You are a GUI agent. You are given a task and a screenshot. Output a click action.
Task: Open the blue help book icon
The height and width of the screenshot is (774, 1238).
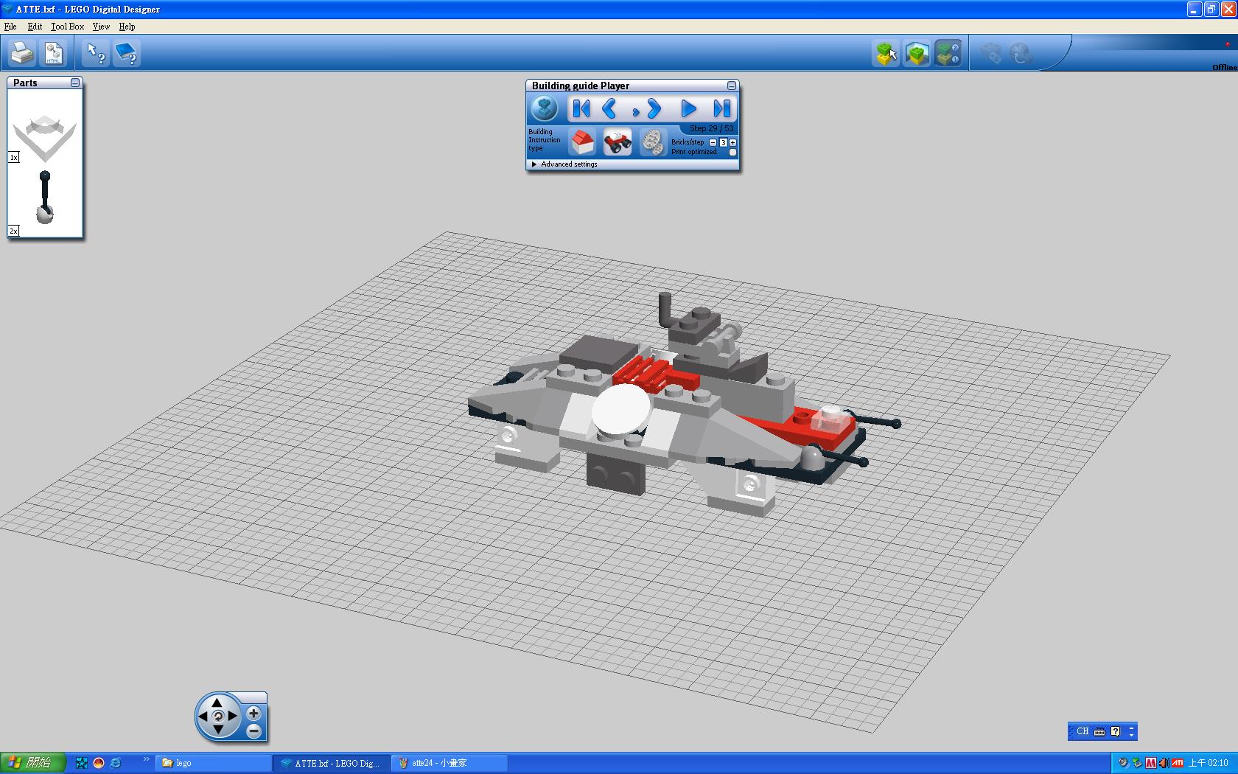click(127, 53)
